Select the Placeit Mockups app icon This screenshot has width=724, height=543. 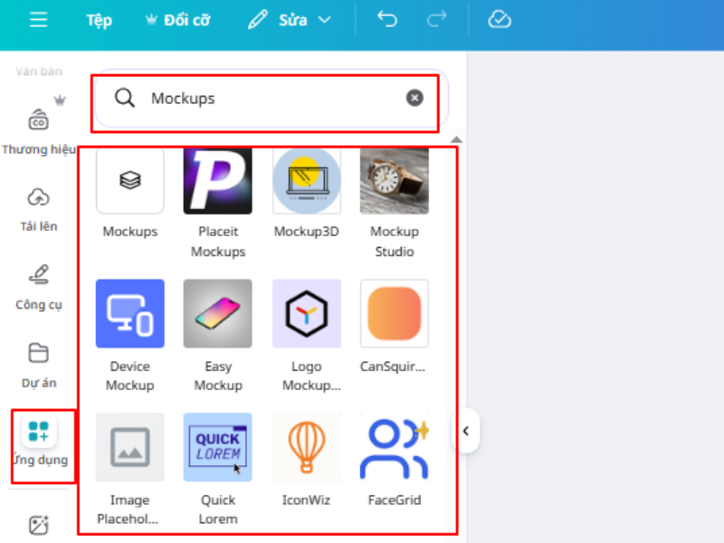click(x=217, y=181)
